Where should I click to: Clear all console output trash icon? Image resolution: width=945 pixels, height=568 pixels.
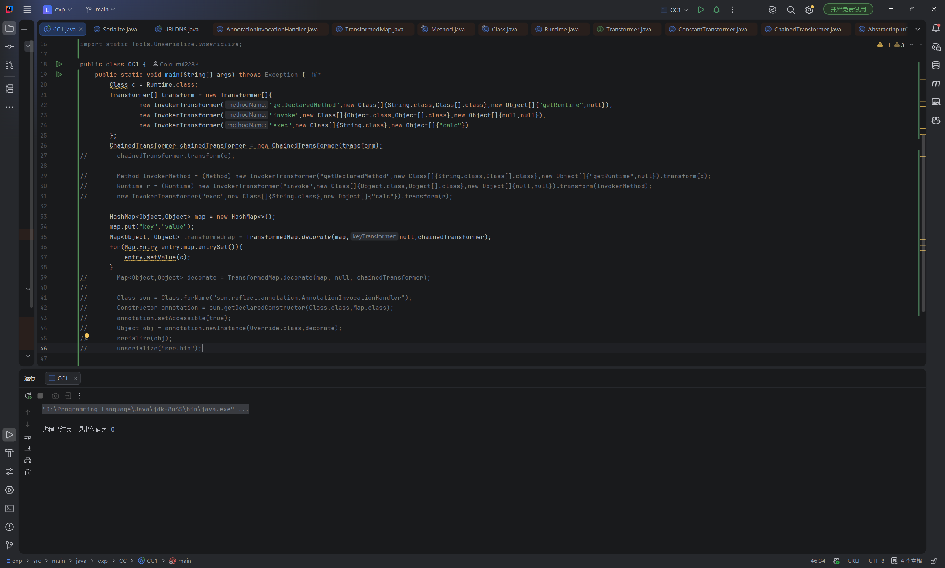click(x=28, y=472)
